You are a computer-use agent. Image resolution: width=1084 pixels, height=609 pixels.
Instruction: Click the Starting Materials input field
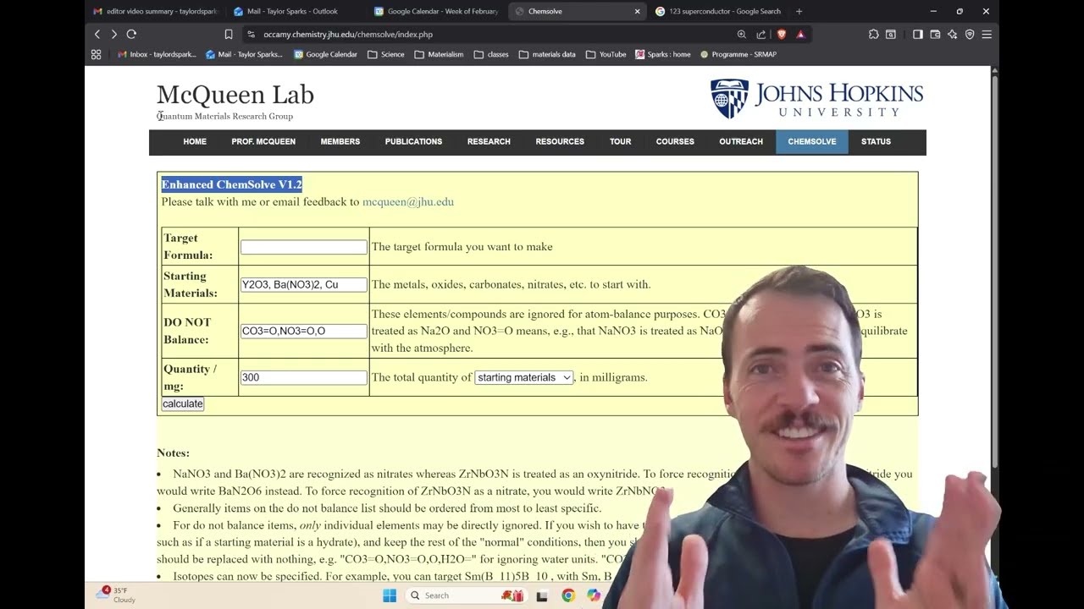coord(303,285)
